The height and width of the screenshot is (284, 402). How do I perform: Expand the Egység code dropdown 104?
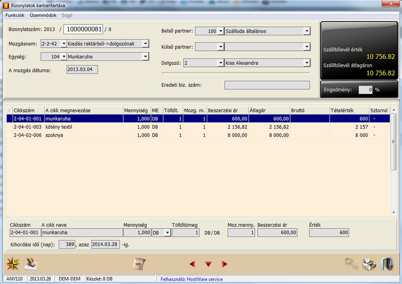pos(64,57)
